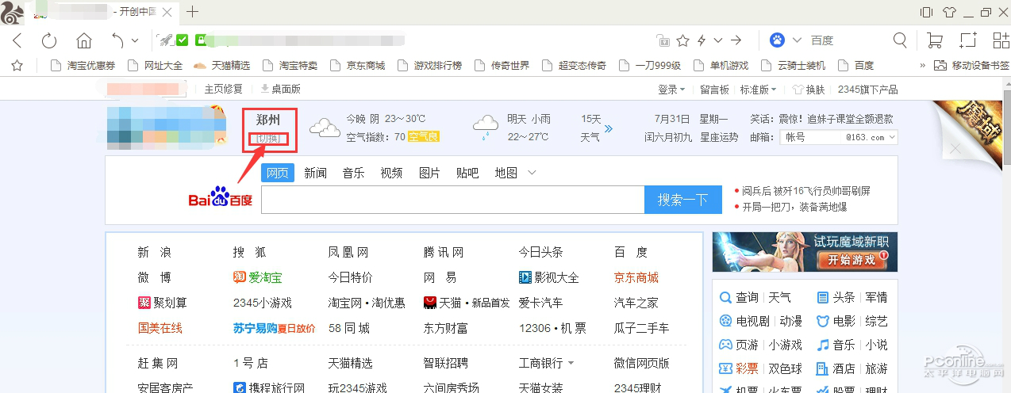Screen dimensions: 1011x393
Task: Expand the undo history dropdown arrow
Action: 135,40
